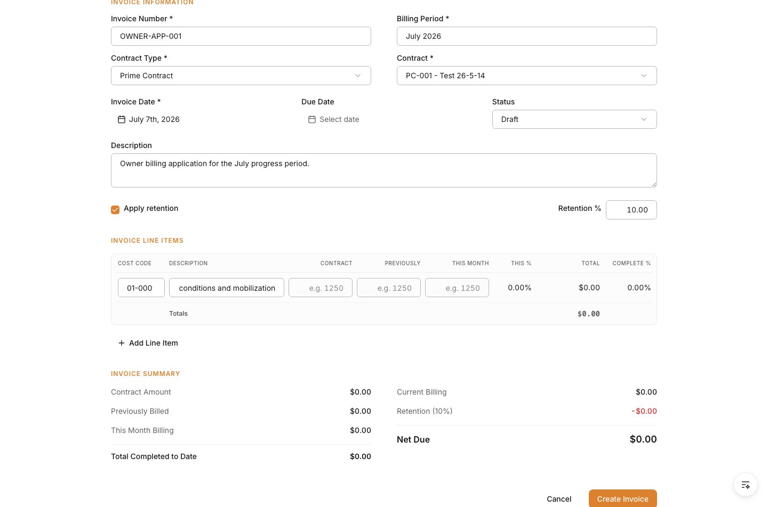Click the This Month amount line item input
This screenshot has height=507, width=768.
tap(457, 288)
